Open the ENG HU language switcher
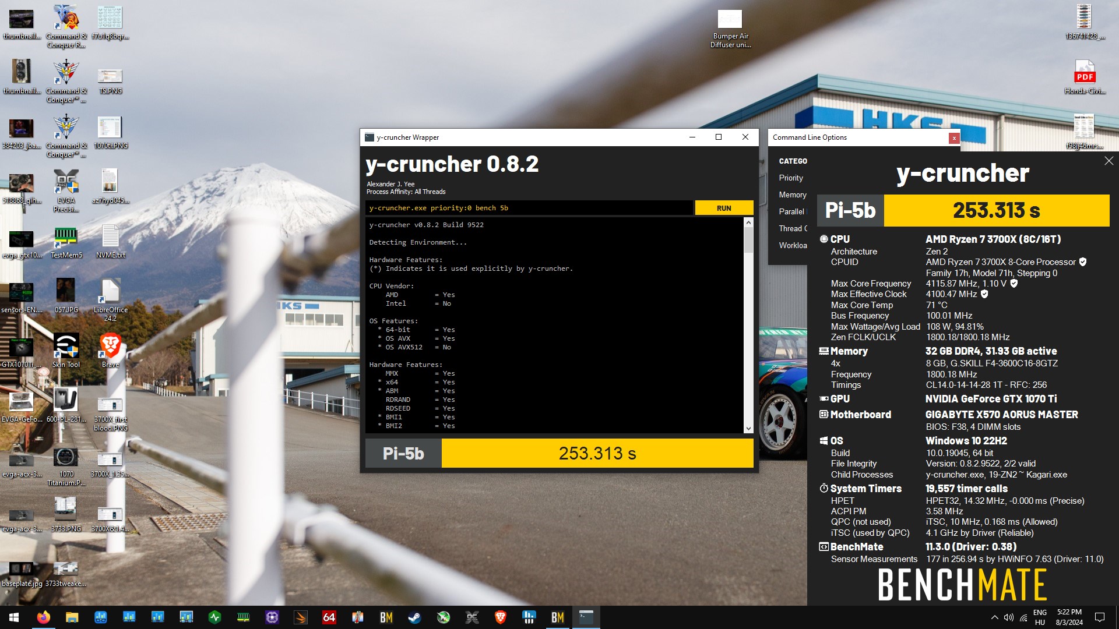Image resolution: width=1119 pixels, height=629 pixels. point(1040,617)
